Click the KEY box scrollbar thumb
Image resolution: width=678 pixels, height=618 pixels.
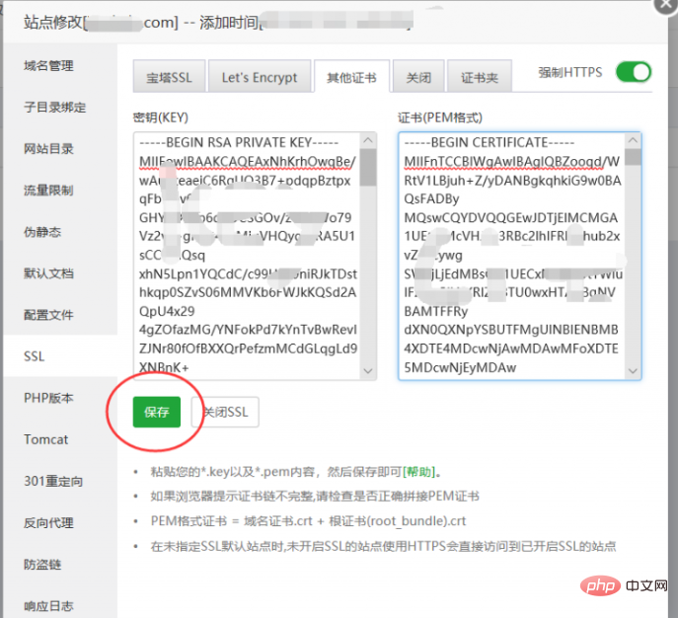368,168
